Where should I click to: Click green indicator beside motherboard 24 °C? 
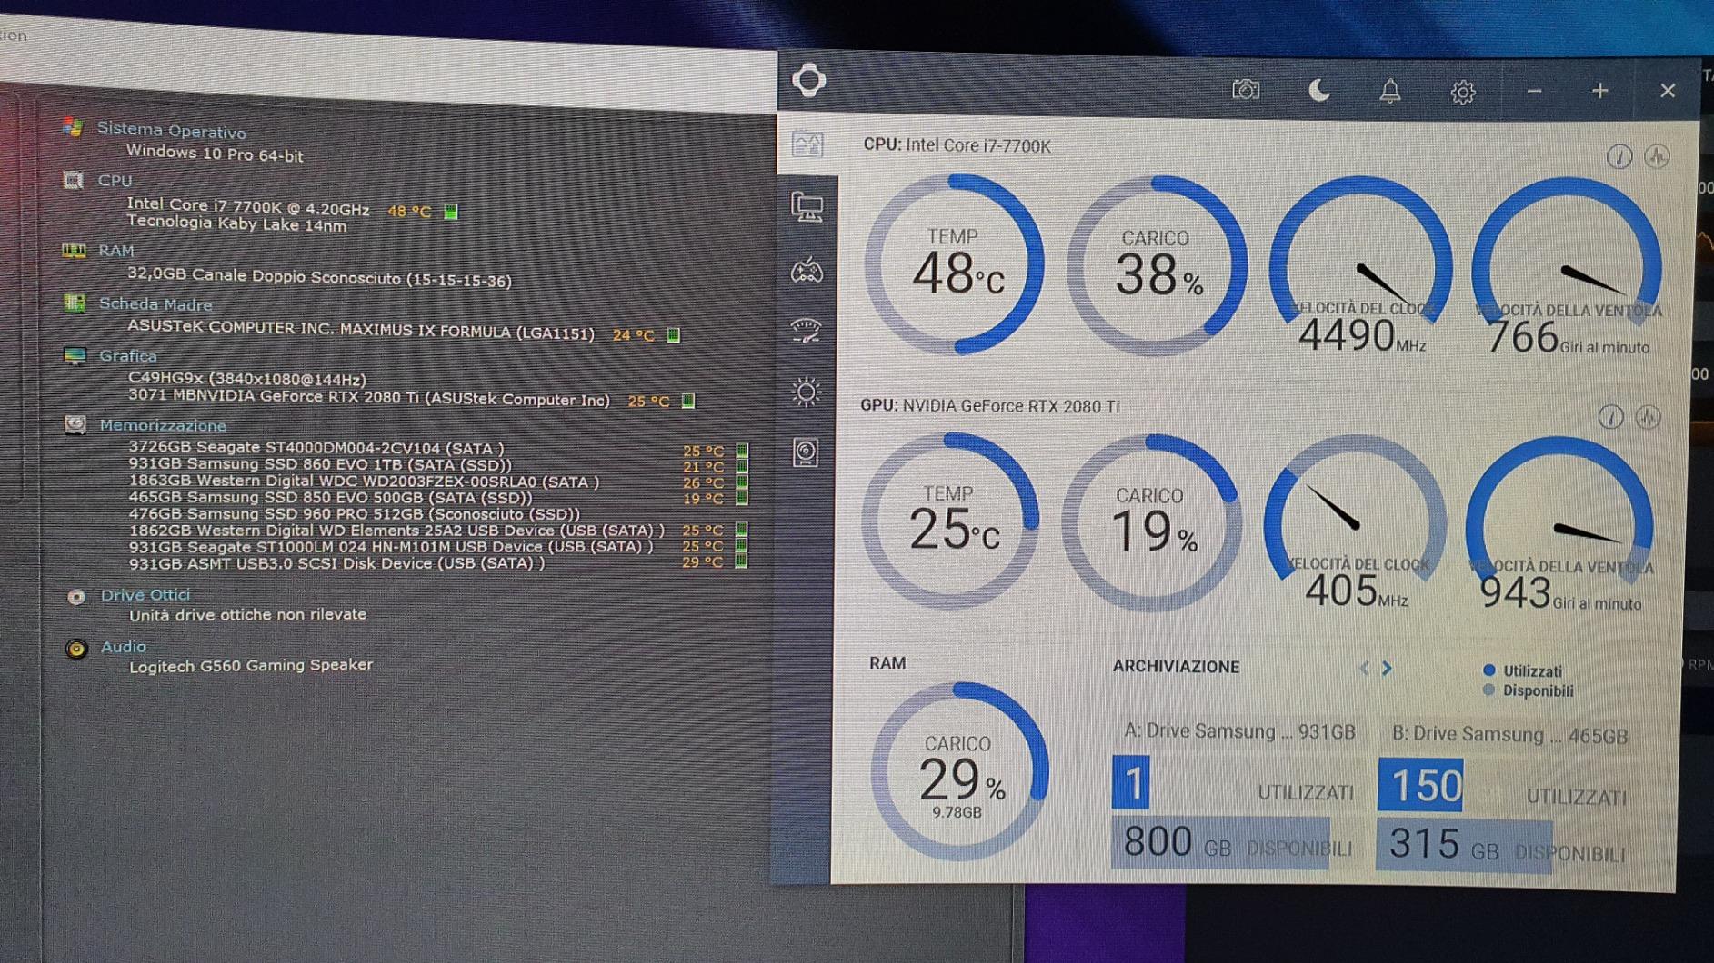pyautogui.click(x=673, y=334)
